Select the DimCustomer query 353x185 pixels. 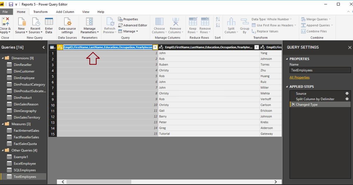coord(24,71)
